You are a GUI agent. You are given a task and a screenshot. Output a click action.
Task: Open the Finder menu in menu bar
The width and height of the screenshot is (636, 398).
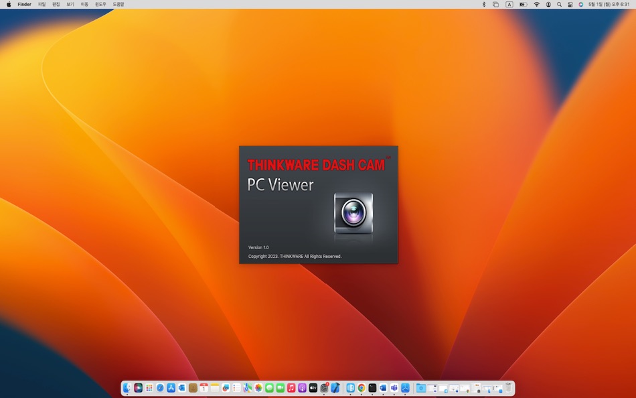(24, 4)
